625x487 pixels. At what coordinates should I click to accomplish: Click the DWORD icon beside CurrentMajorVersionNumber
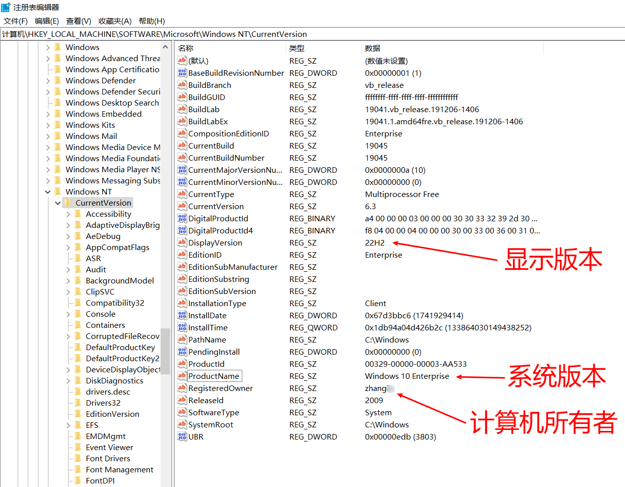[182, 170]
